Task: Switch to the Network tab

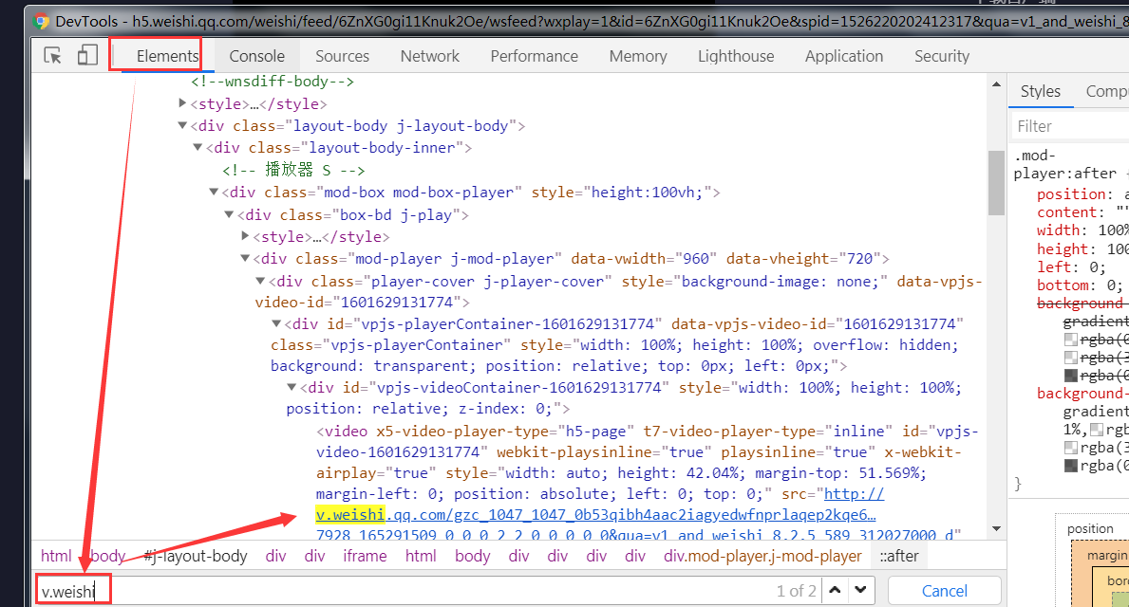Action: (x=430, y=56)
